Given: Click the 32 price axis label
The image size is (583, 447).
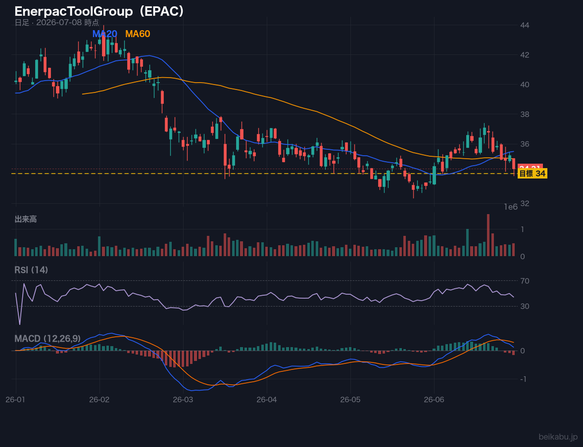Looking at the screenshot, I should [x=525, y=204].
